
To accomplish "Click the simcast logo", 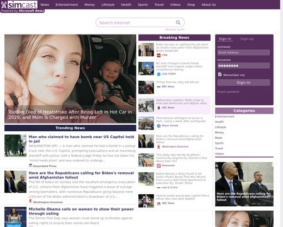I will coord(19,4).
